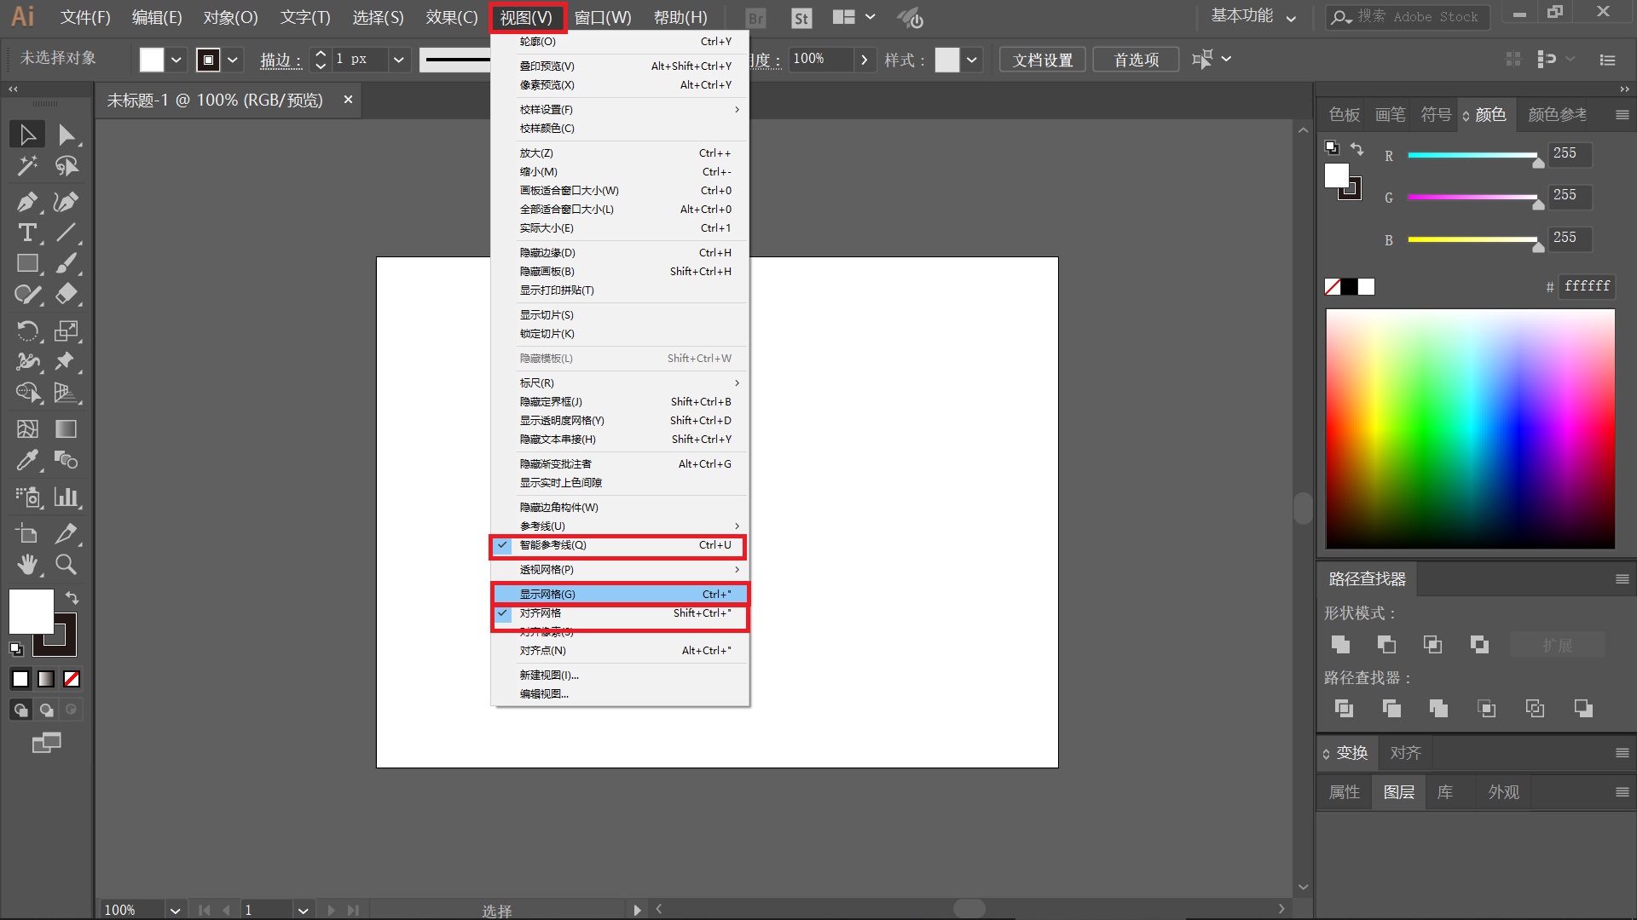Select the Pen tool

pyautogui.click(x=26, y=202)
